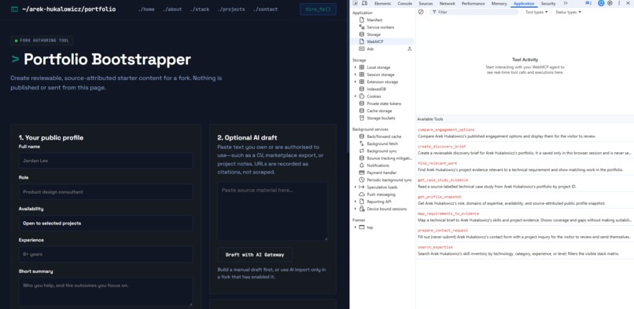Go to ./contact nav link

(265, 9)
